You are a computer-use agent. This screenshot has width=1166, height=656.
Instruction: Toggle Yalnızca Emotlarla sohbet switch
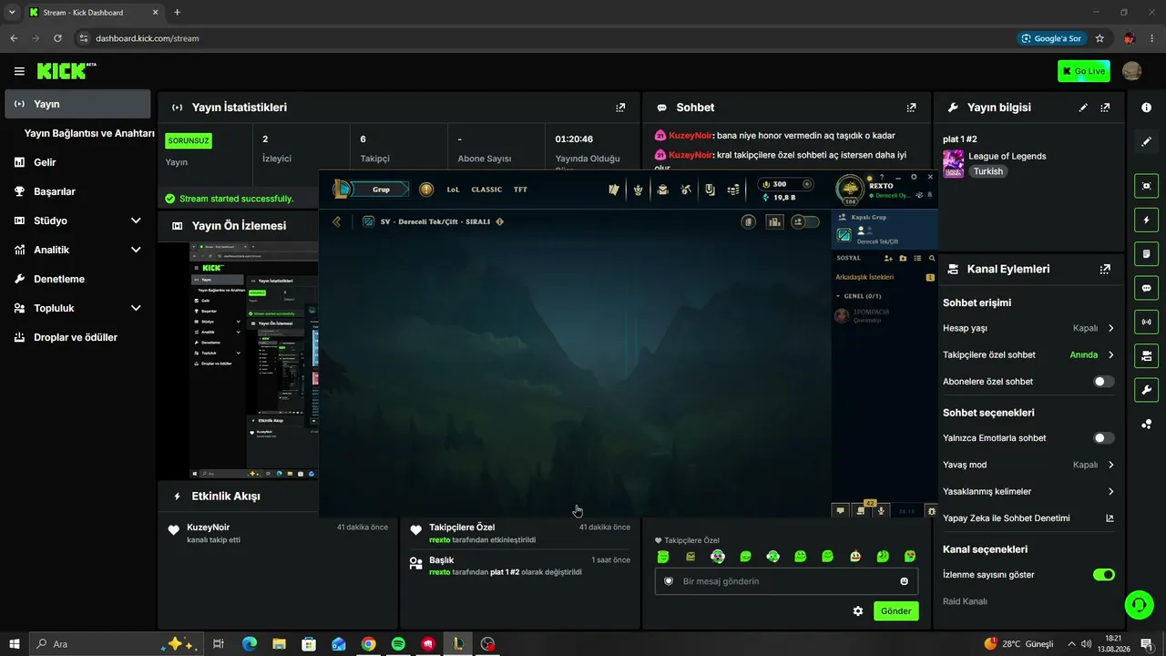[1103, 438]
